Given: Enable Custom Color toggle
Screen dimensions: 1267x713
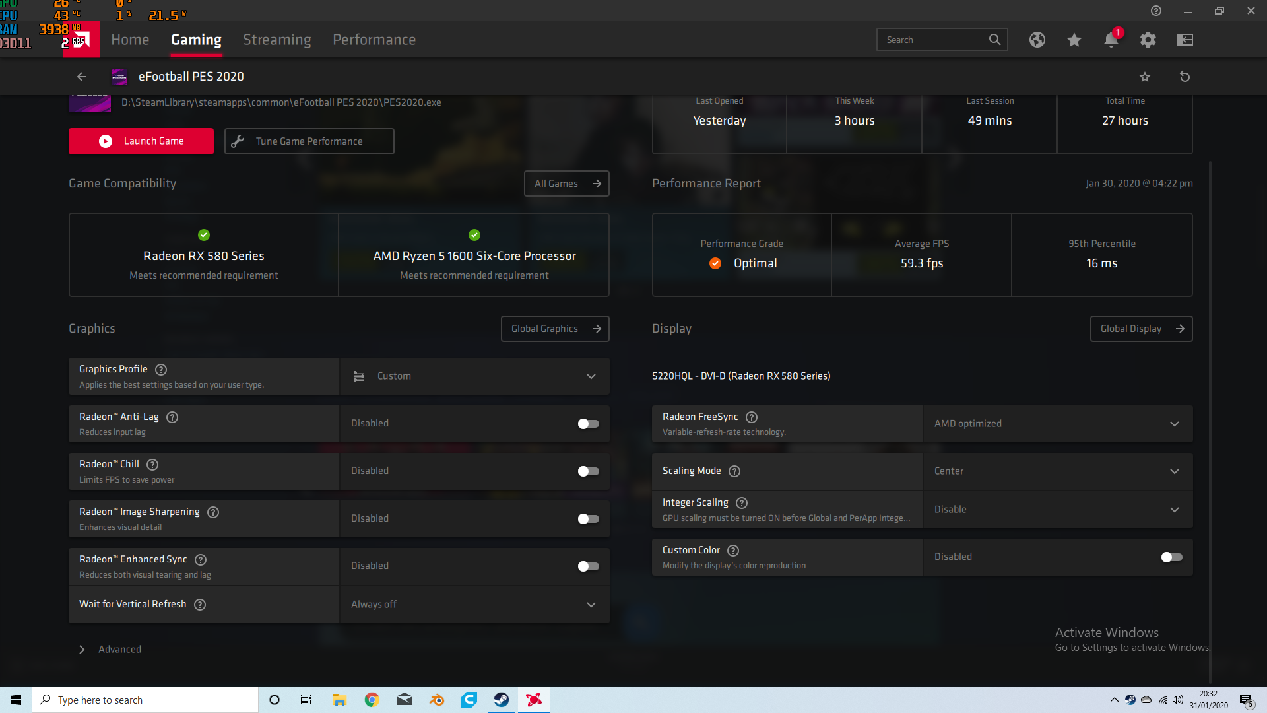Looking at the screenshot, I should coord(1171,557).
